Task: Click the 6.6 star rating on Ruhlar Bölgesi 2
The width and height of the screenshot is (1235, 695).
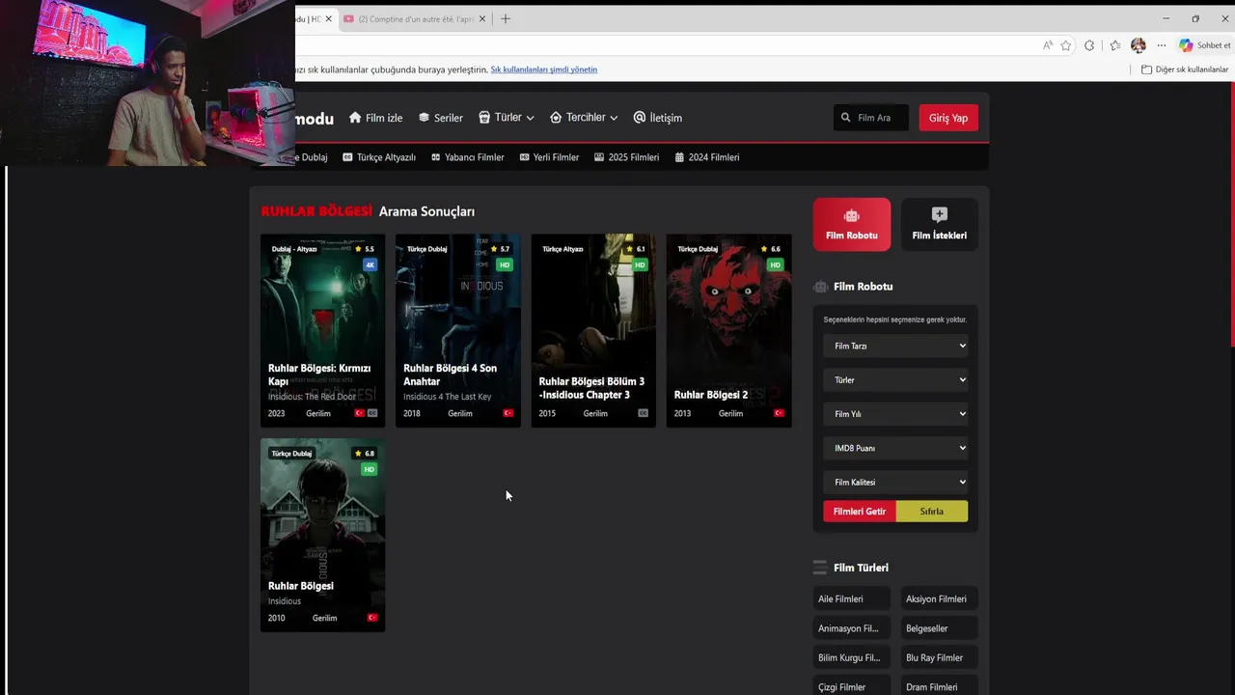Action: pyautogui.click(x=771, y=249)
